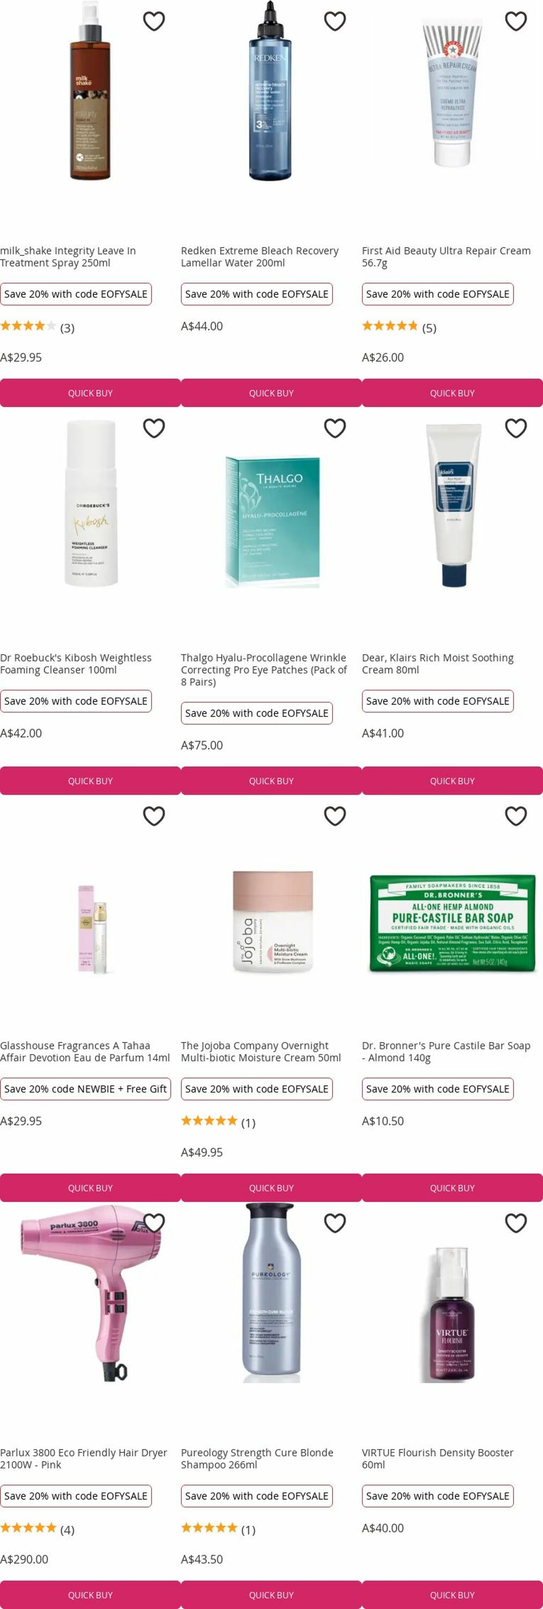Viewport: 543px width, 1609px height.
Task: Wishlist the Pureology Strength Cure Blonde Shampoo
Action: pyautogui.click(x=335, y=1223)
